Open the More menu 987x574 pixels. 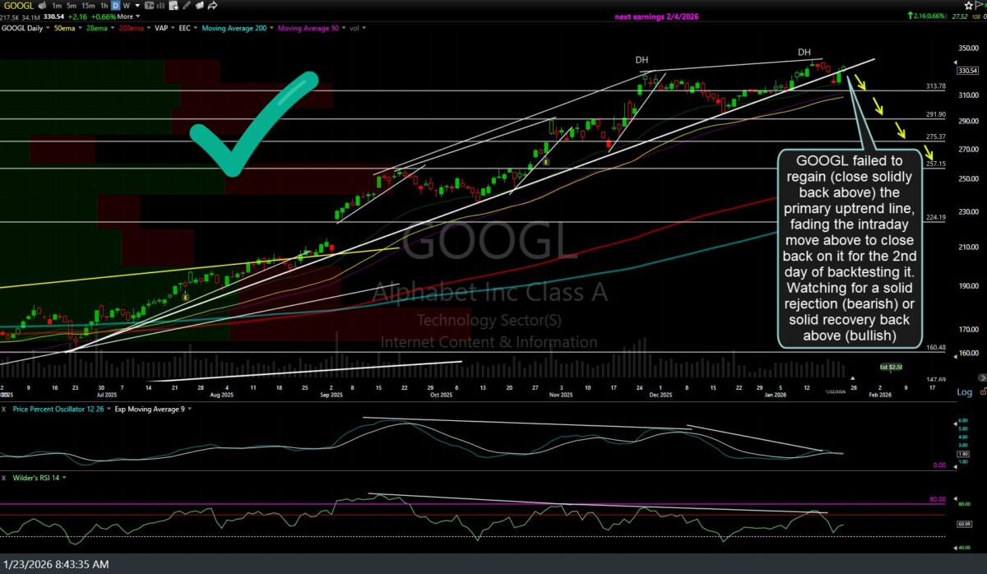(x=125, y=16)
